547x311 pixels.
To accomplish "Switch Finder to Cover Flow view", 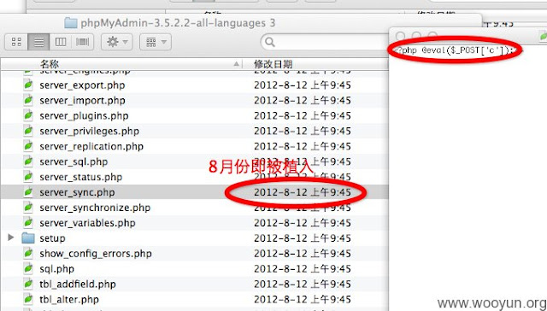I will pos(82,42).
